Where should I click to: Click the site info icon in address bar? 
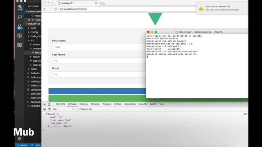tap(61, 9)
